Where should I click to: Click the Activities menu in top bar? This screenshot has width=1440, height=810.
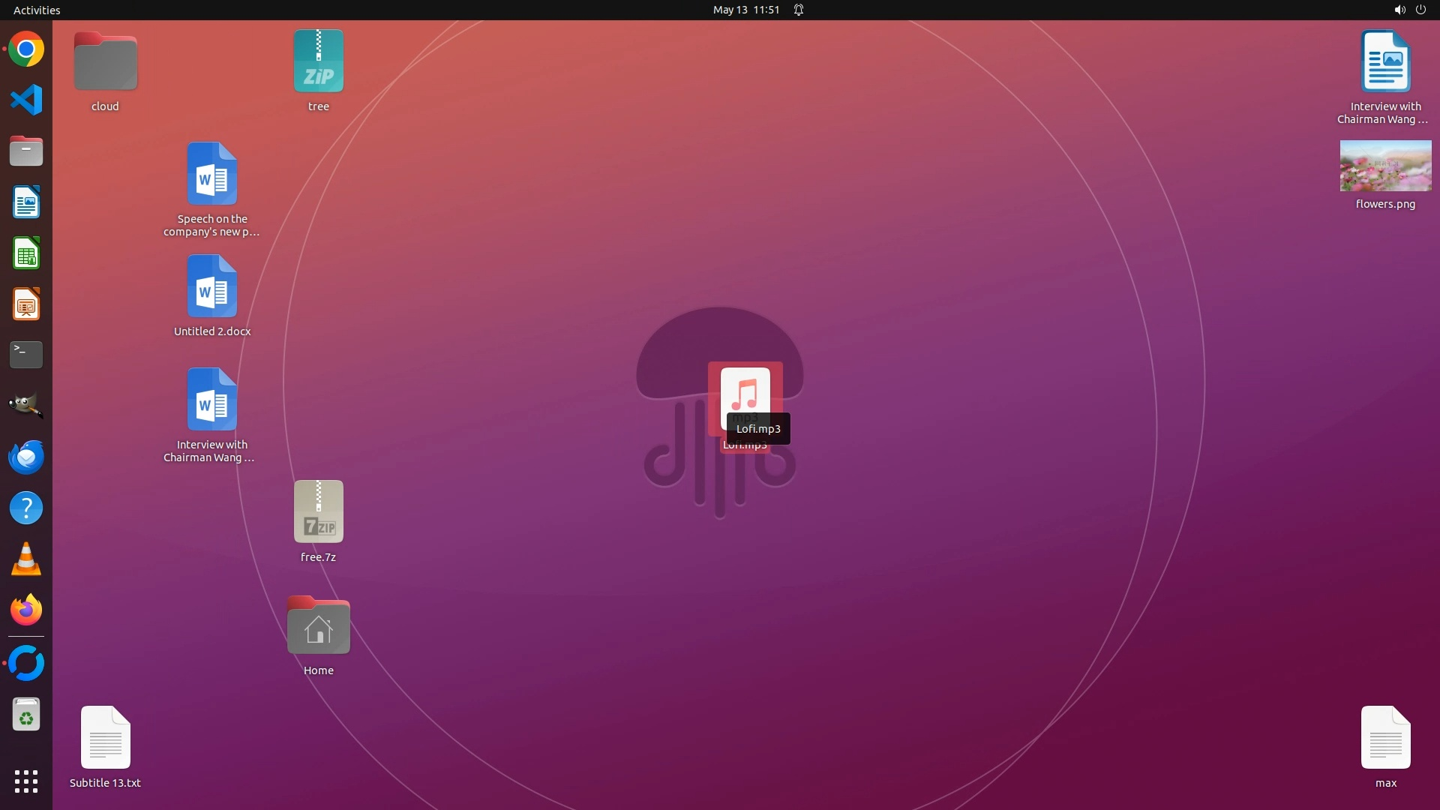click(x=37, y=10)
